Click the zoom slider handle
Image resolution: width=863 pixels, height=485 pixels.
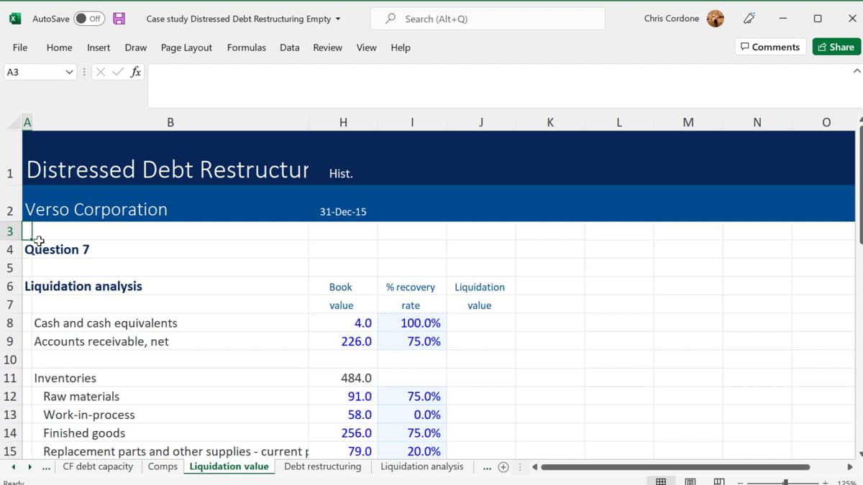[x=785, y=482]
